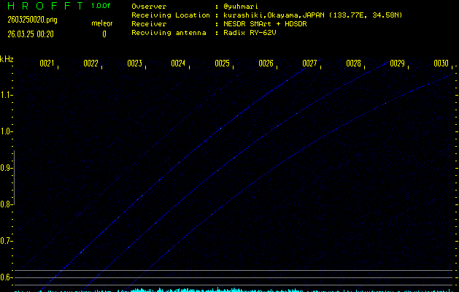The height and width of the screenshot is (292, 459).
Task: Click the 0030 time marker
Action: coord(441,64)
